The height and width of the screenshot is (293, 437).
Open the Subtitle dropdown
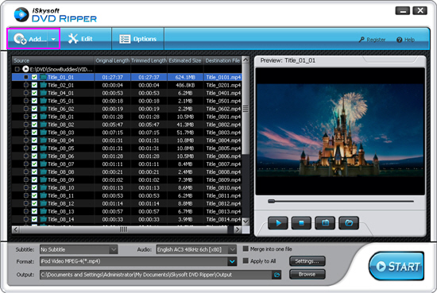[x=113, y=249]
